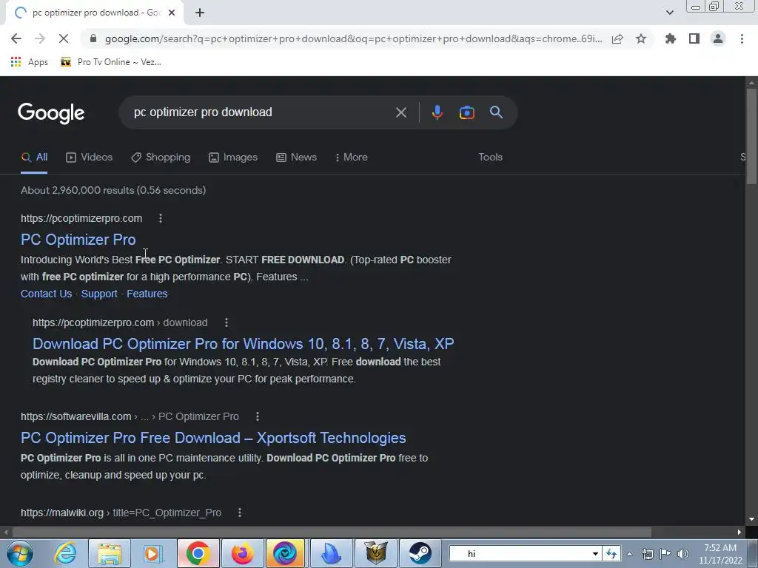Open the media player taskbar icon
Image resolution: width=758 pixels, height=568 pixels.
coord(152,553)
